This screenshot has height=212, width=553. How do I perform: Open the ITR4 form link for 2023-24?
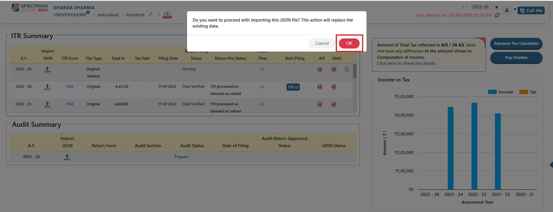pos(69,87)
